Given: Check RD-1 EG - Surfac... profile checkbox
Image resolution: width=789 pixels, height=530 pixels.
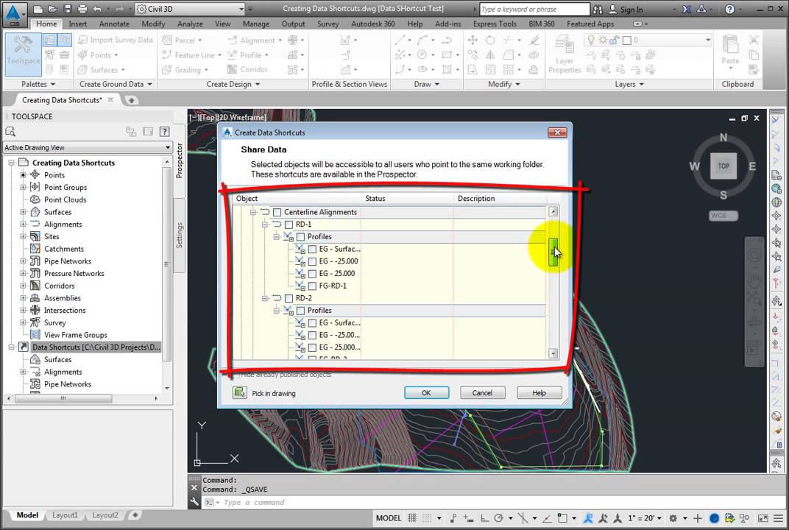Looking at the screenshot, I should point(312,249).
